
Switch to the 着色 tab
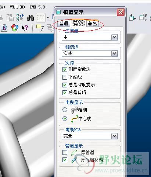click(x=92, y=23)
